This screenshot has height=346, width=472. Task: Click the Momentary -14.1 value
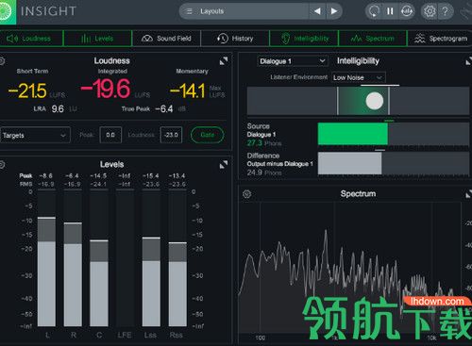(x=188, y=91)
